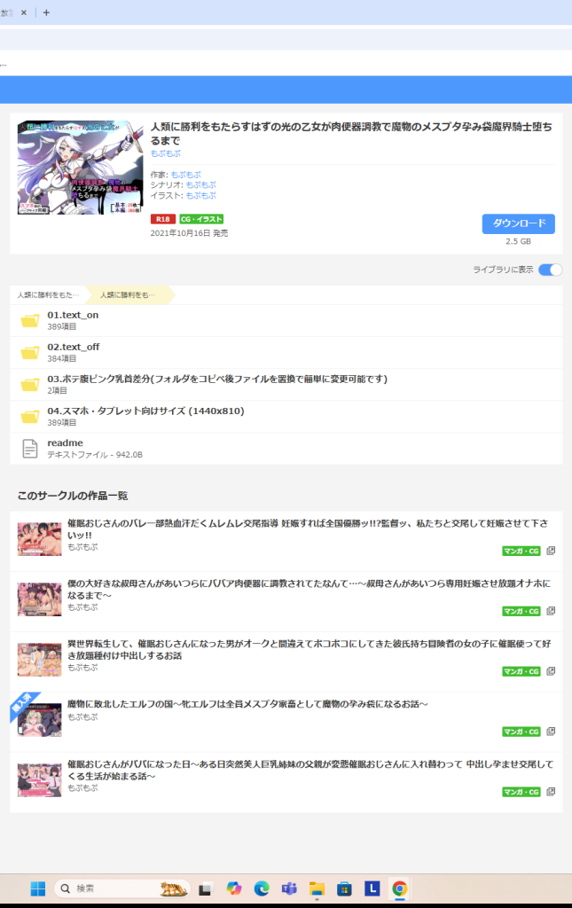This screenshot has width=572, height=908.
Task: Click the テキストファイル - 942.0B label
Action: click(x=95, y=455)
